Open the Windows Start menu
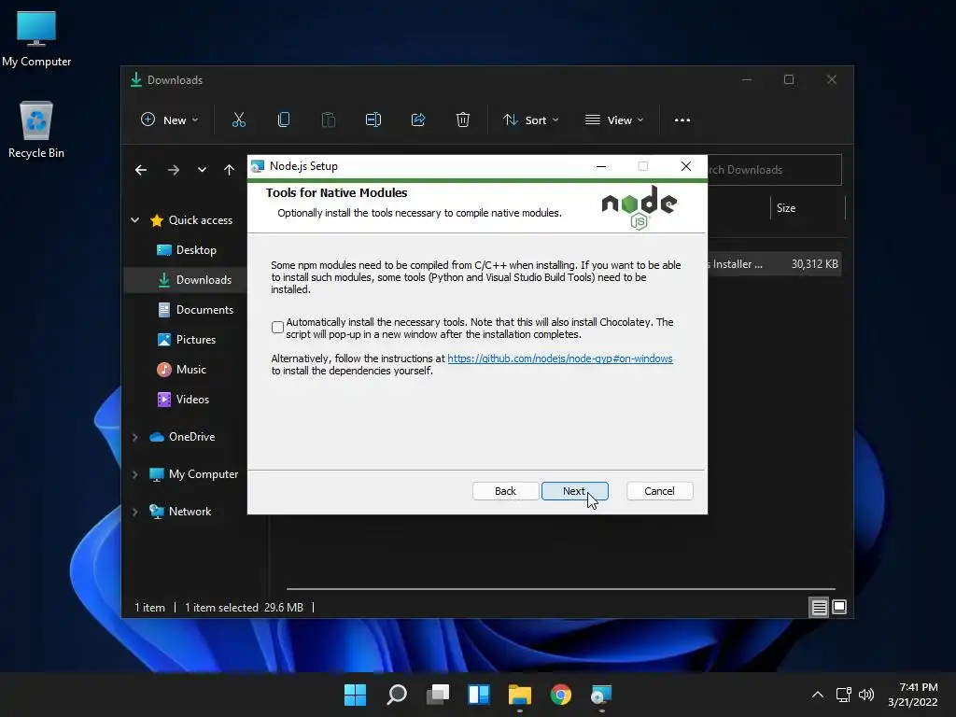The width and height of the screenshot is (956, 717). click(x=355, y=695)
